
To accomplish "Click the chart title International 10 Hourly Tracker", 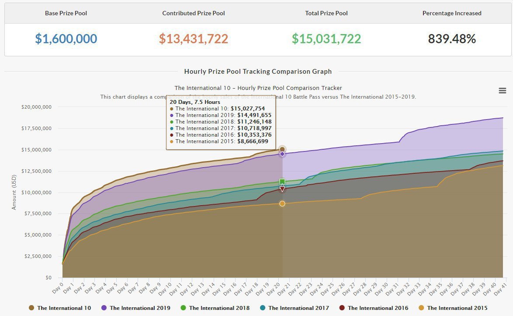I will [x=258, y=88].
